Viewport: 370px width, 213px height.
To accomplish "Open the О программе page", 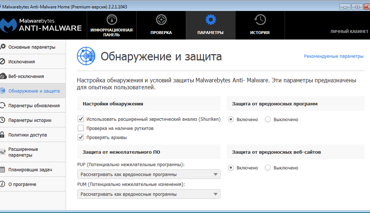I will (x=33, y=184).
